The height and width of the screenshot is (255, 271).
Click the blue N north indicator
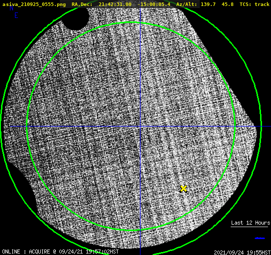(x=11, y=8)
